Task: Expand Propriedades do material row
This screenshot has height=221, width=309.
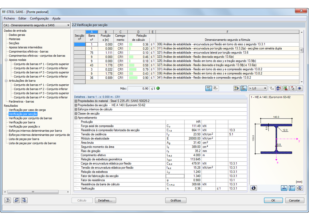Action: point(76,101)
